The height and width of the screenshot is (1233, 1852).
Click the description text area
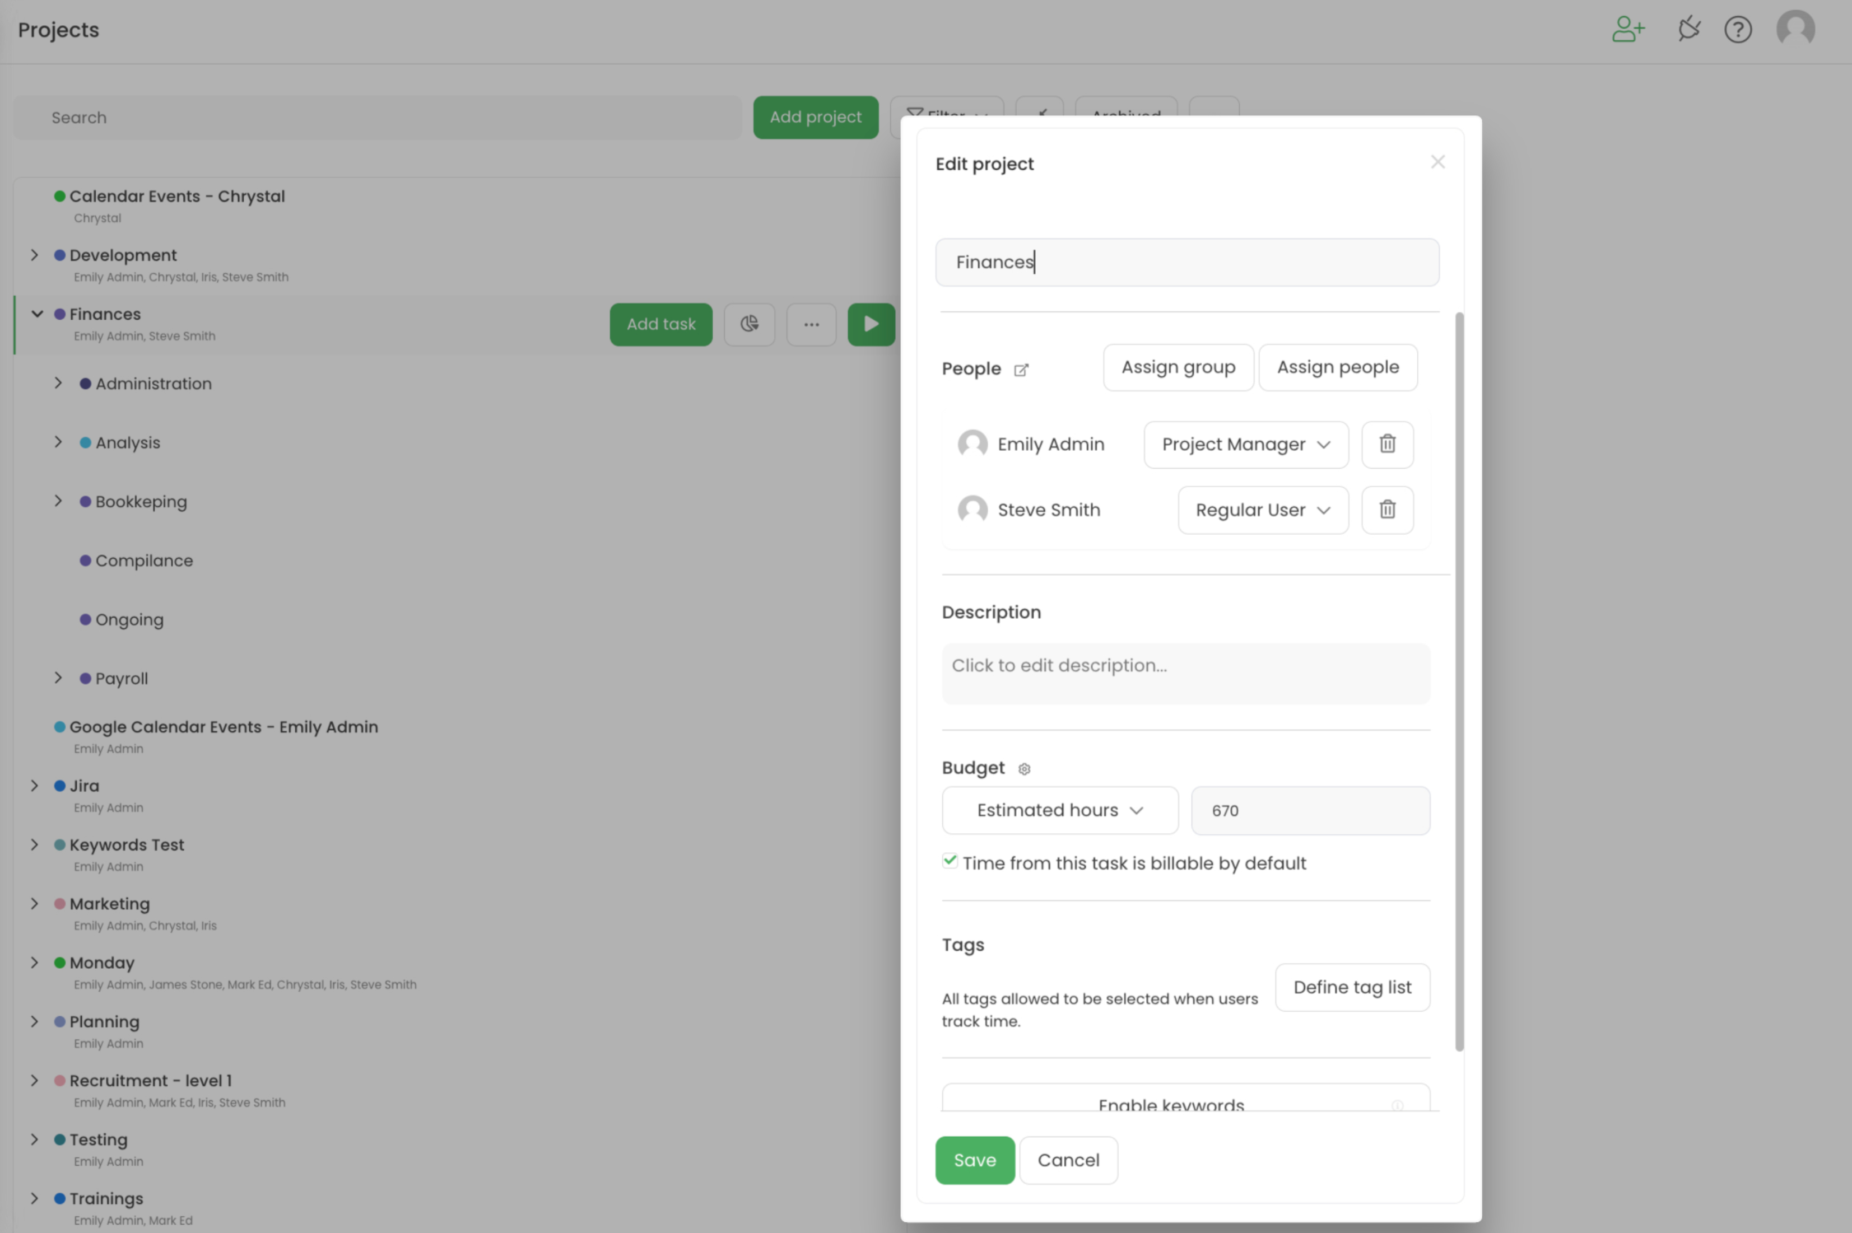1185,673
